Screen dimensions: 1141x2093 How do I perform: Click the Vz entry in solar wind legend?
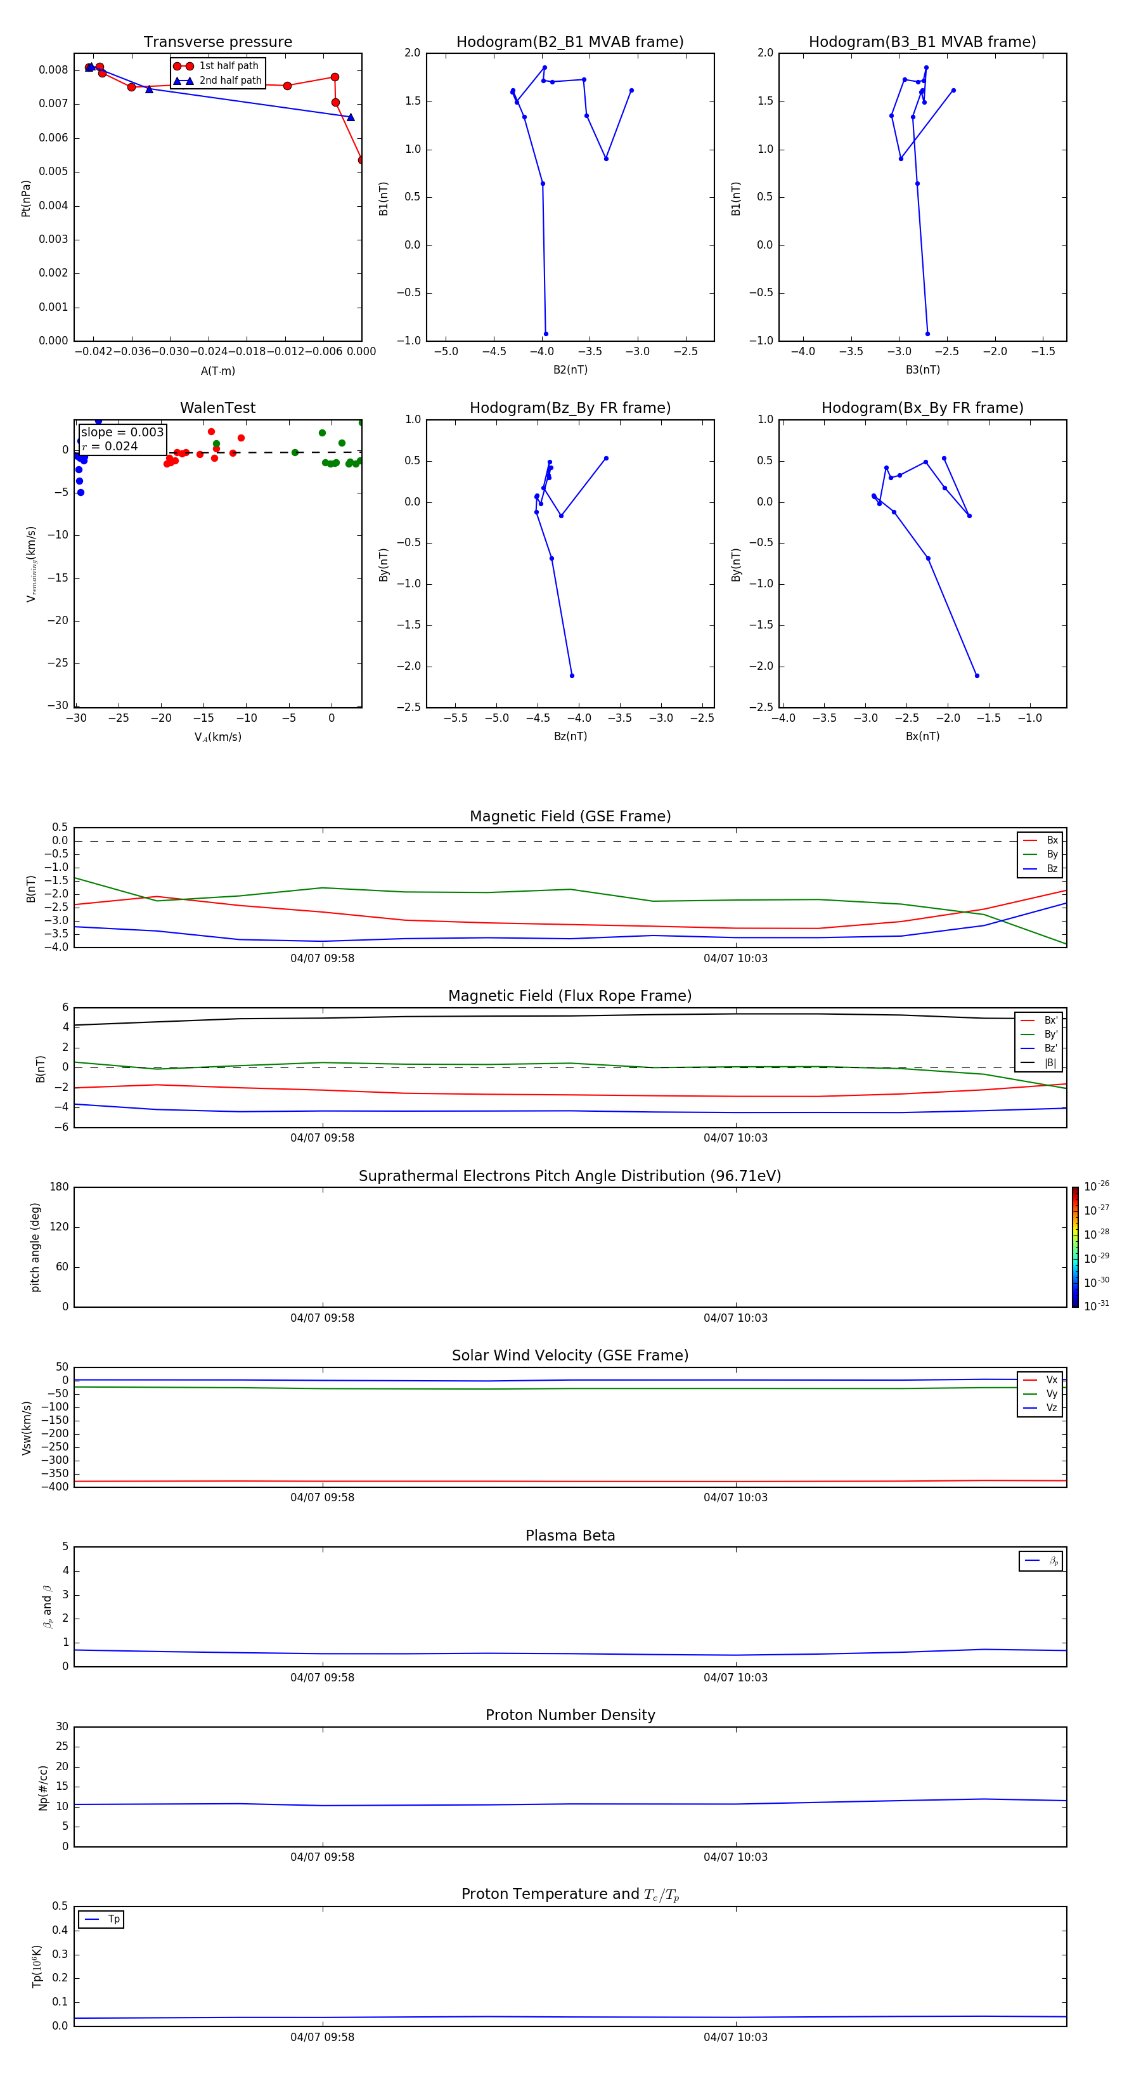(x=1040, y=1407)
